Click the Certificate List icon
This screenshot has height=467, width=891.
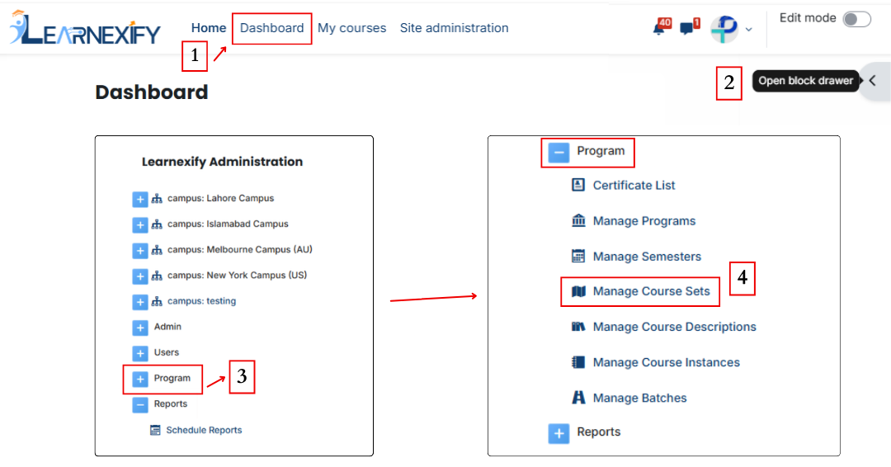click(x=577, y=185)
